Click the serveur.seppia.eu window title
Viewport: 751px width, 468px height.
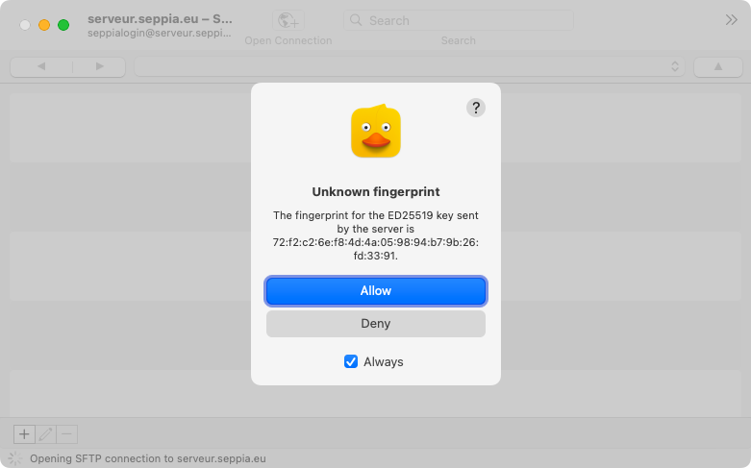[x=160, y=18]
